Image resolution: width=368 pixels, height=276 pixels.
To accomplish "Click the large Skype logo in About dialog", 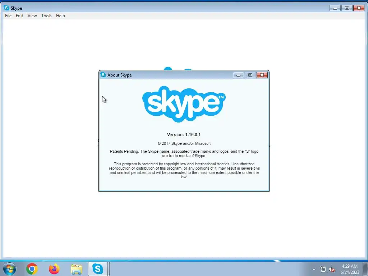I will tap(184, 104).
